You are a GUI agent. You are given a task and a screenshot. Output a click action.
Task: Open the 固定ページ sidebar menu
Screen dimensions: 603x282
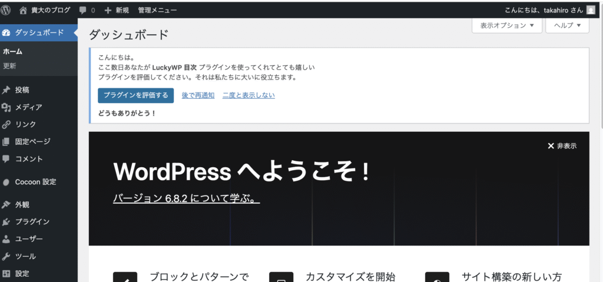pyautogui.click(x=39, y=141)
